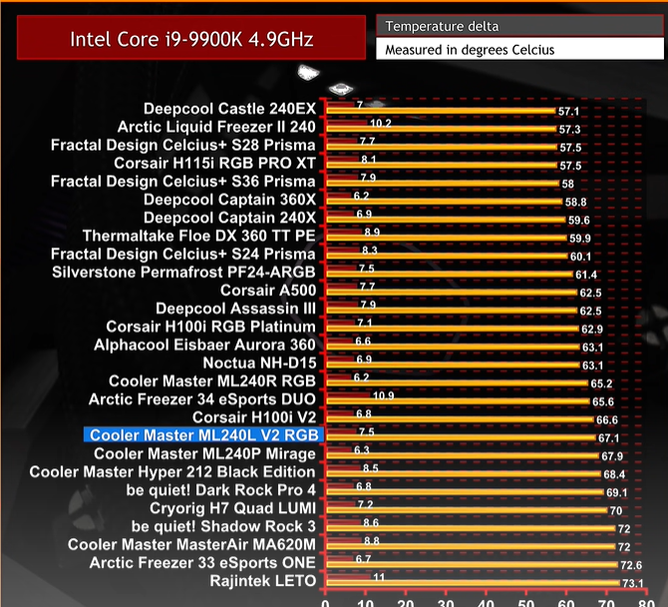This screenshot has height=607, width=668.
Task: Click the yellow bar for Noctua NH-D15
Action: pyautogui.click(x=454, y=366)
